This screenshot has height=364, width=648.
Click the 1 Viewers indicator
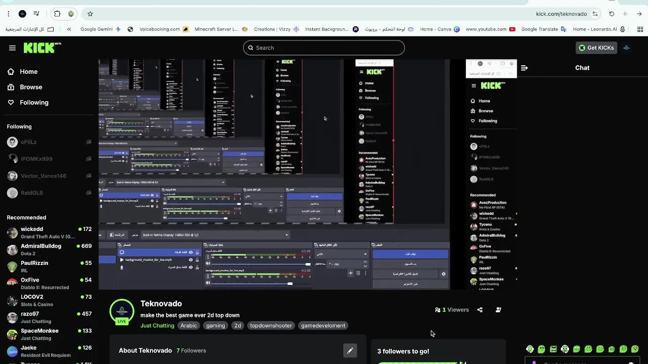452,310
